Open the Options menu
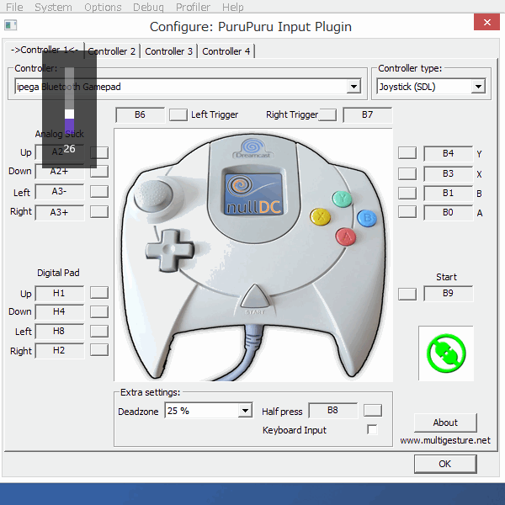The height and width of the screenshot is (505, 505). tap(103, 7)
